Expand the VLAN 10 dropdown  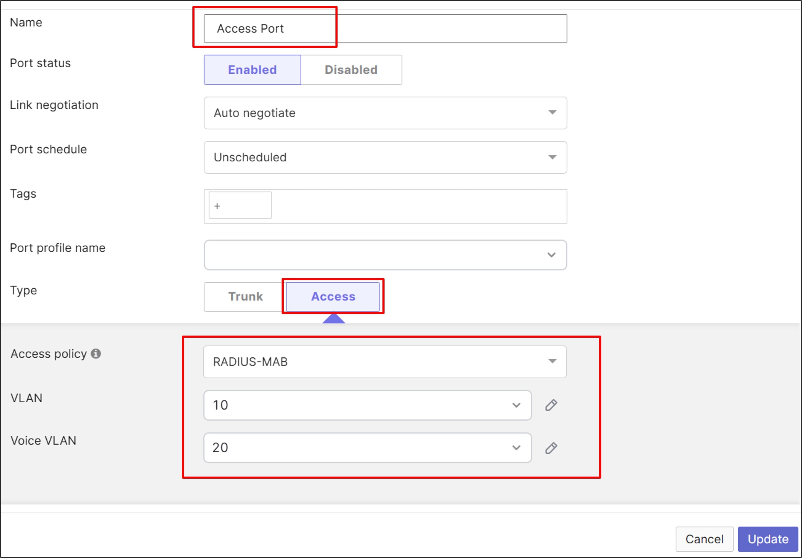point(367,405)
